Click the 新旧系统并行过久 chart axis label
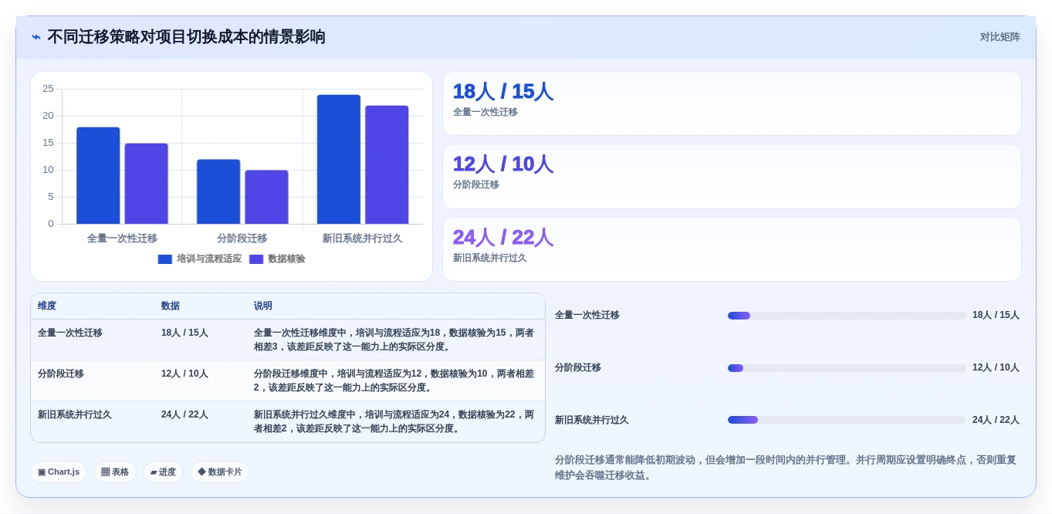The width and height of the screenshot is (1052, 514). pos(363,238)
